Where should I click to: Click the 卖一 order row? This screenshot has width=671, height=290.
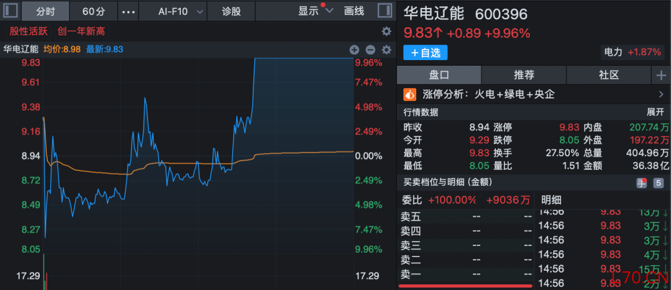465,274
